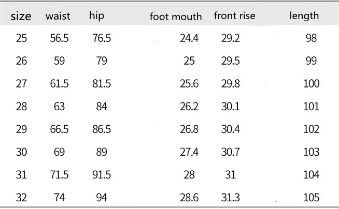Image resolution: width=339 pixels, height=209 pixels.
Task: Click the 'waist' column header
Action: click(58, 16)
